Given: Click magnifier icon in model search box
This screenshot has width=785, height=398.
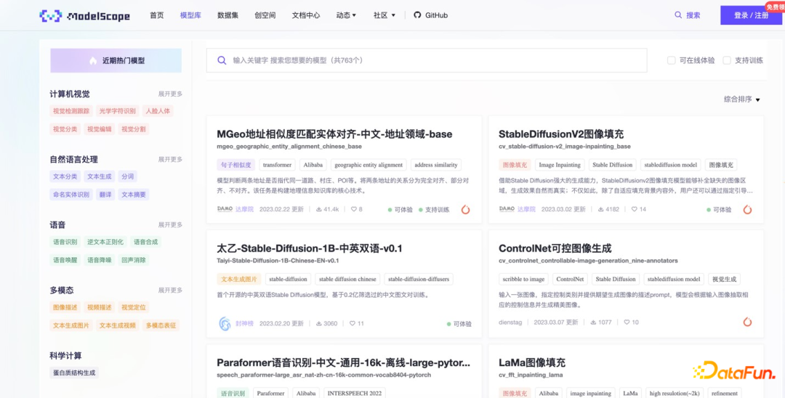Looking at the screenshot, I should (x=221, y=60).
